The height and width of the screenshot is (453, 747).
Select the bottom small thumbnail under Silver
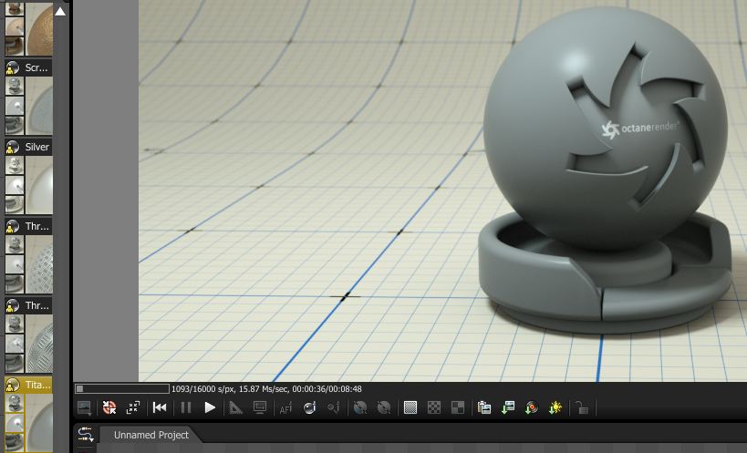(x=15, y=204)
